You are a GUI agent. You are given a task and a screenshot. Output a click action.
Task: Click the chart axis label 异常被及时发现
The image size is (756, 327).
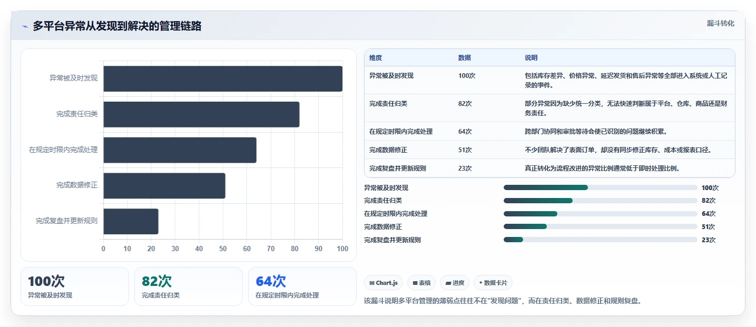coord(74,78)
